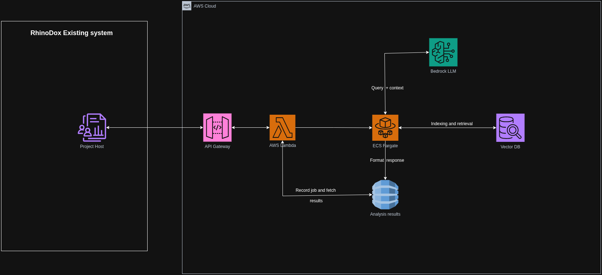Image resolution: width=602 pixels, height=275 pixels.
Task: Click the AWS logo in cloud header
Action: 187,6
